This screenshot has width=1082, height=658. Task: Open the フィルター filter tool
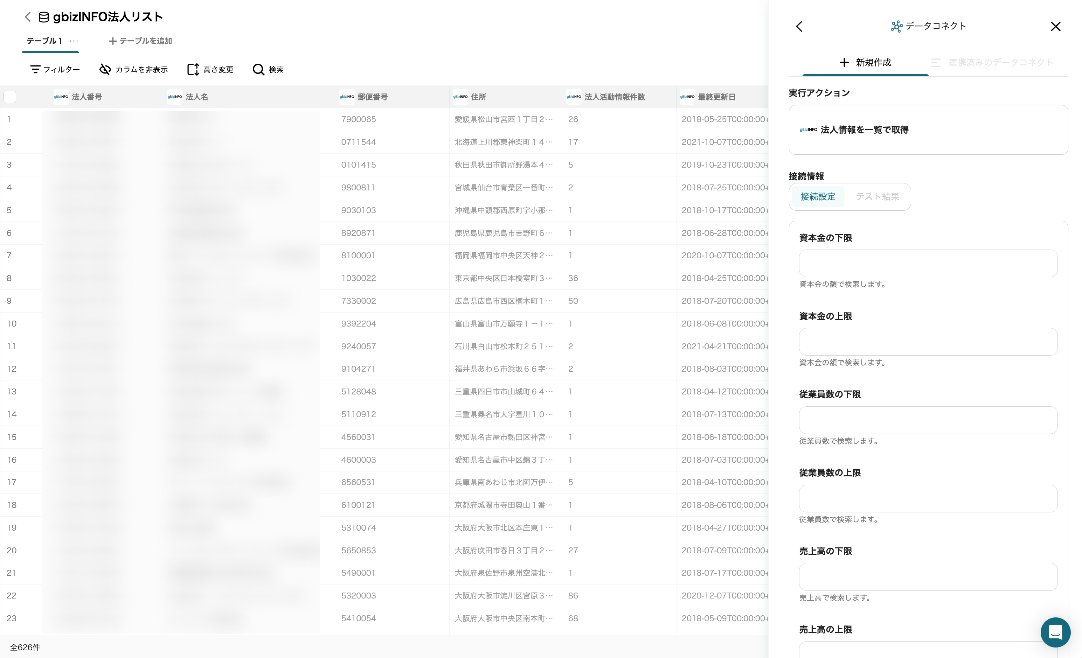[55, 69]
